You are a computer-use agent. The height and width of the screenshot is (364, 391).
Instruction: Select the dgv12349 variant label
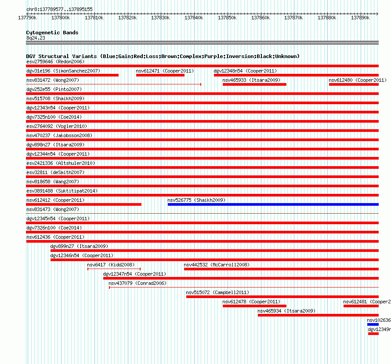click(379, 329)
